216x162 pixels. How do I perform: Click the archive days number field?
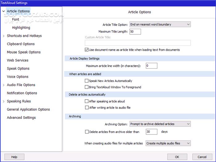(x=152, y=132)
